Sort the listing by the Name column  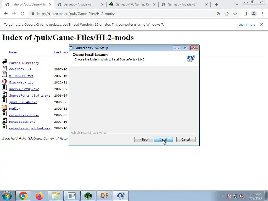[13, 52]
